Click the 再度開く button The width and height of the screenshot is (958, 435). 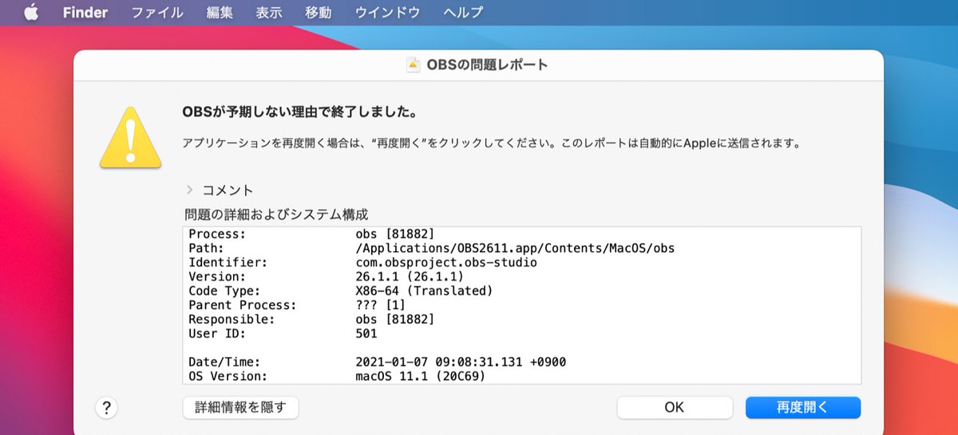point(803,407)
